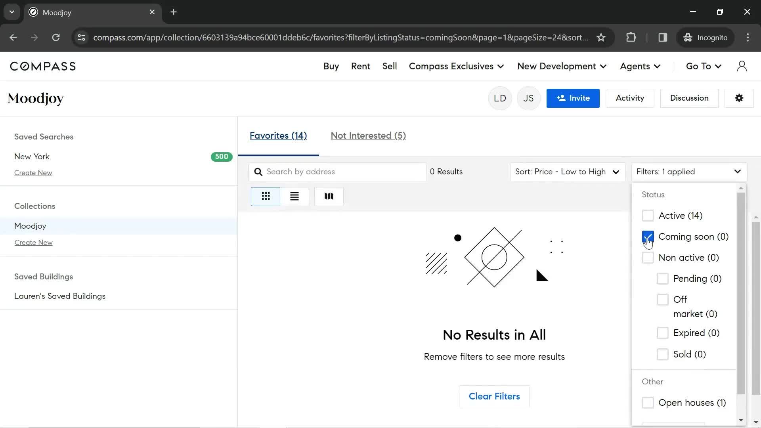Check the Pending (0) filter

tap(662, 279)
